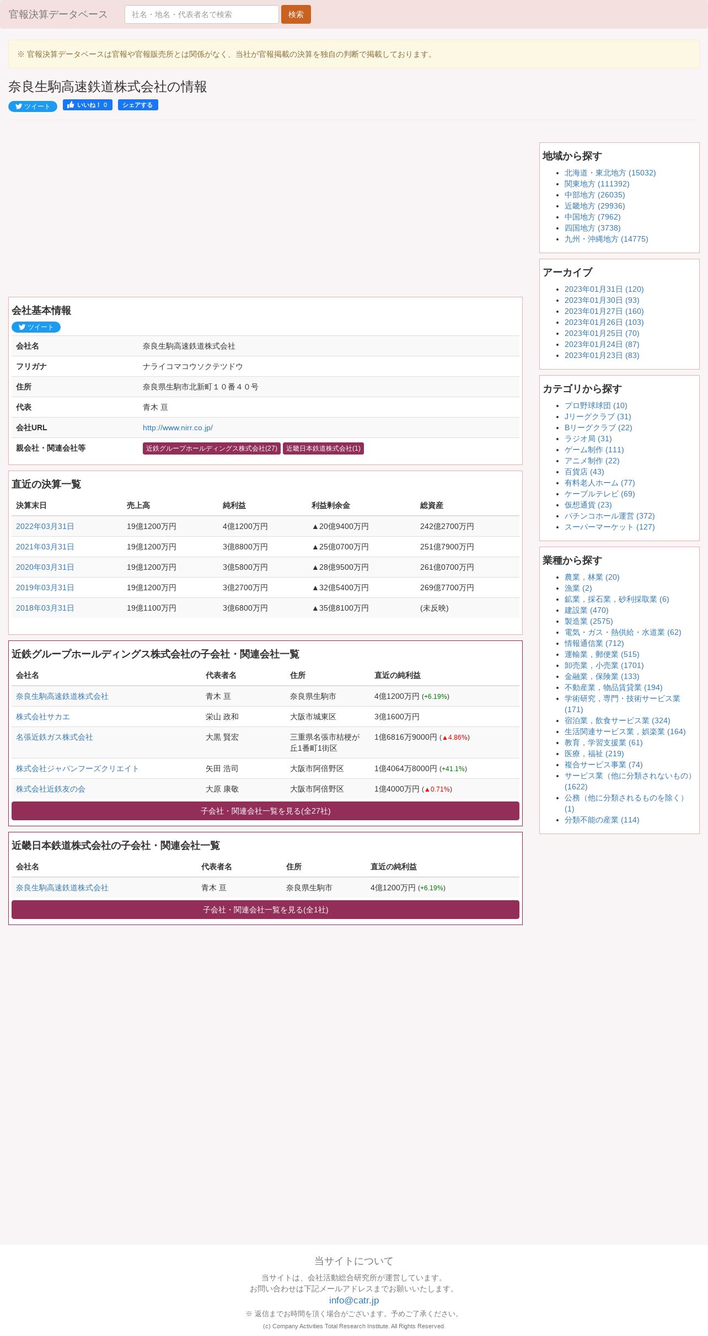
Task: Select 九州・沖縄地方 region link
Action: [x=606, y=239]
